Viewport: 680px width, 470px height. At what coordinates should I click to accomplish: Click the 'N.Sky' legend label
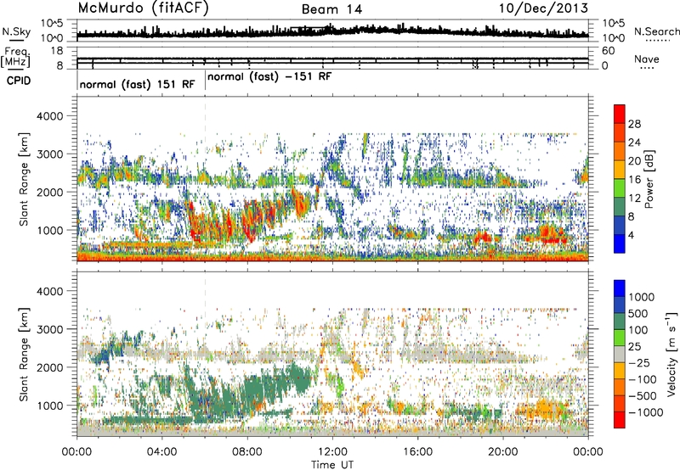point(16,31)
